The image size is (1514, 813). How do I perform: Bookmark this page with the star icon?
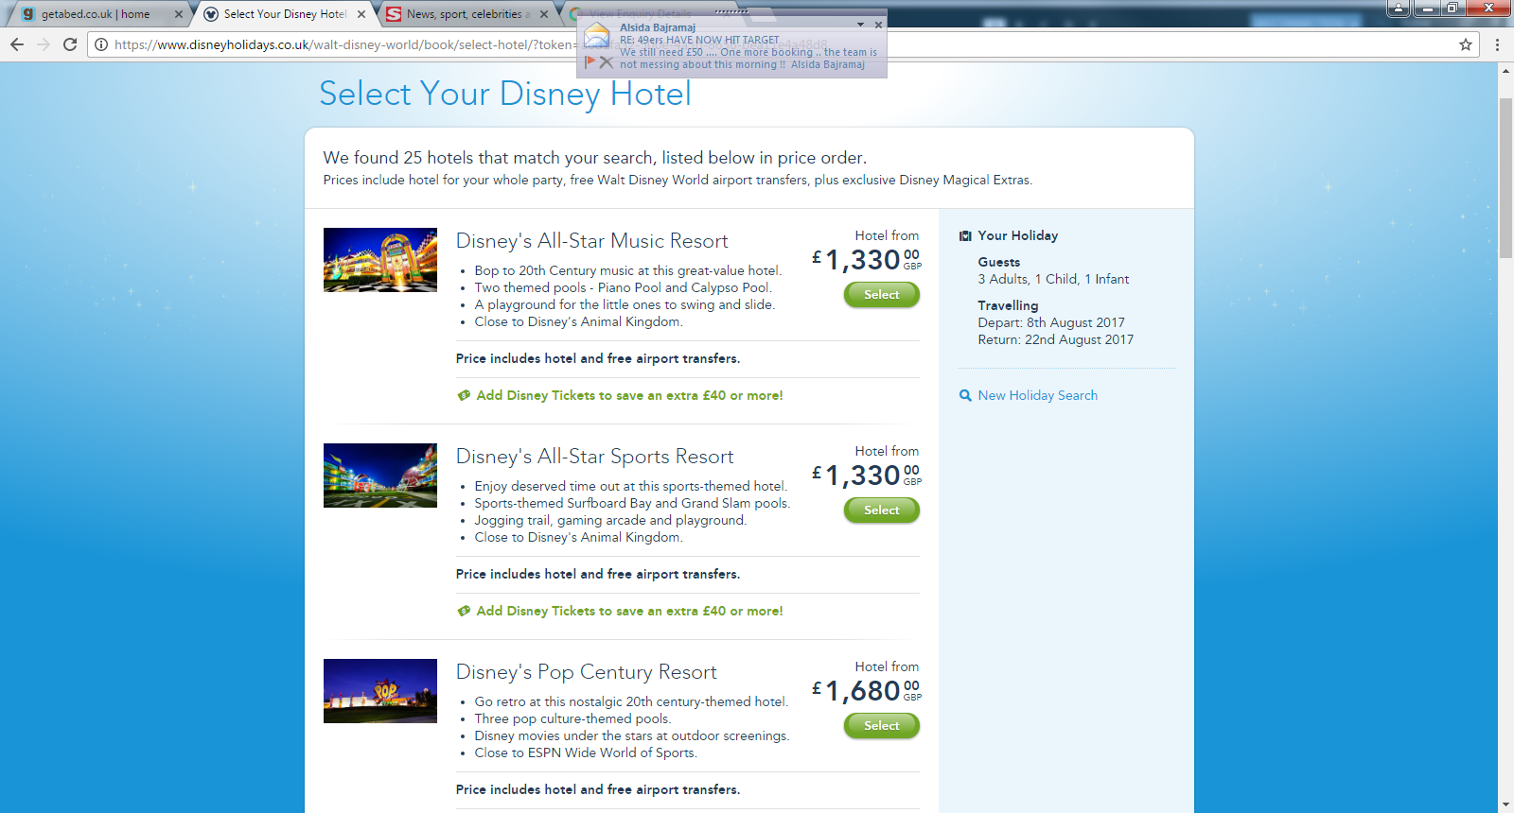click(1466, 44)
